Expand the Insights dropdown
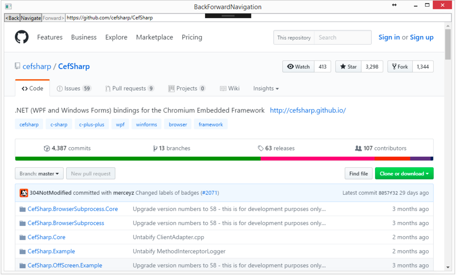 click(266, 88)
